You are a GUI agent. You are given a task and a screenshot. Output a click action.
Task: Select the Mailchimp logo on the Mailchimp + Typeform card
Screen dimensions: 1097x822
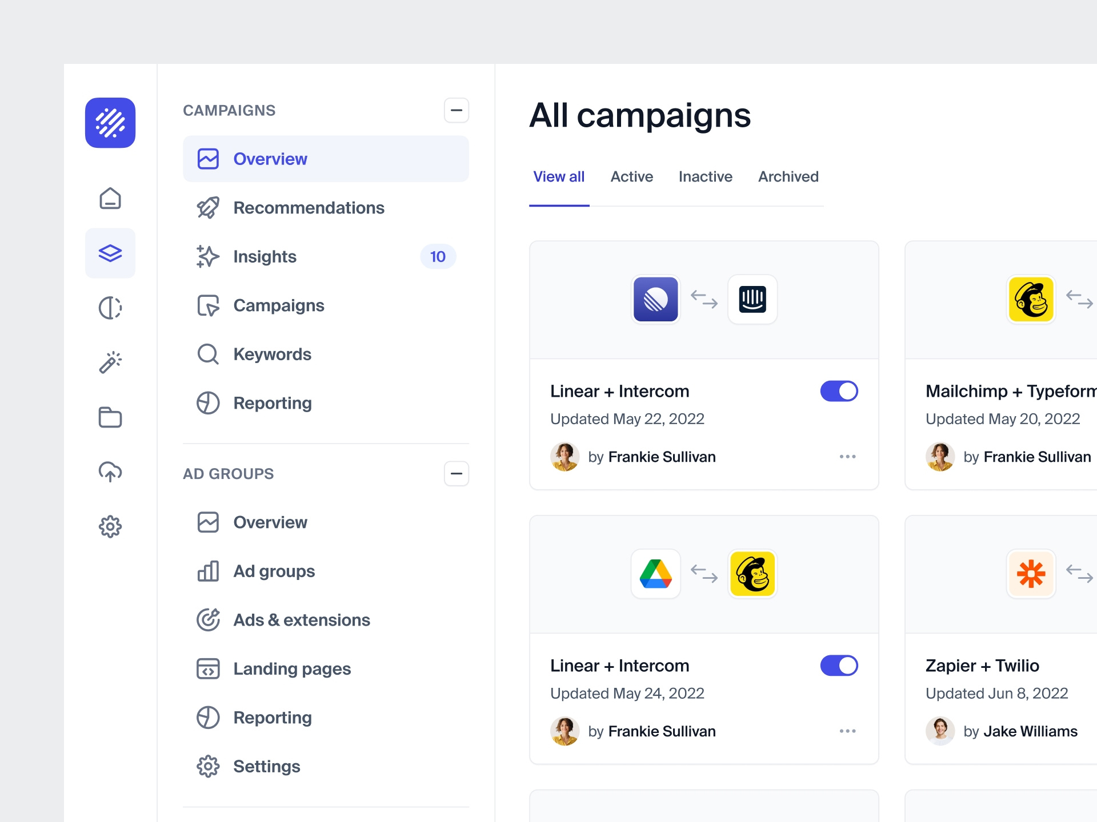point(1030,299)
